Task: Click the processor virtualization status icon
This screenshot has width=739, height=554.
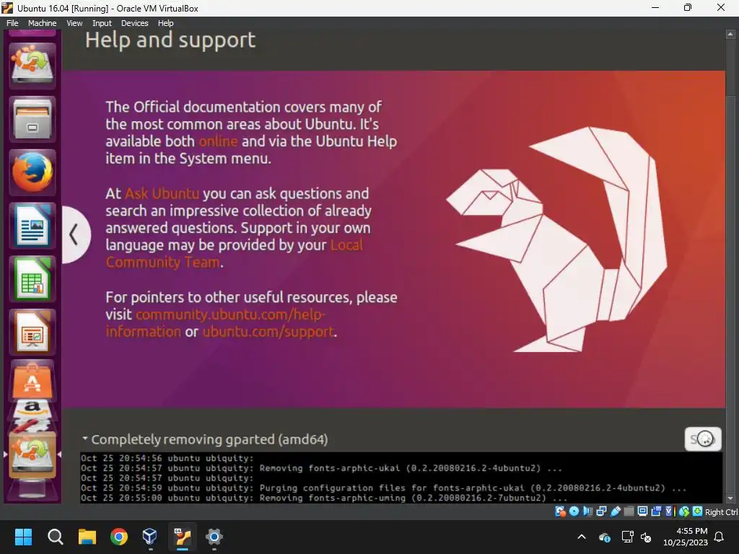Action: click(670, 511)
